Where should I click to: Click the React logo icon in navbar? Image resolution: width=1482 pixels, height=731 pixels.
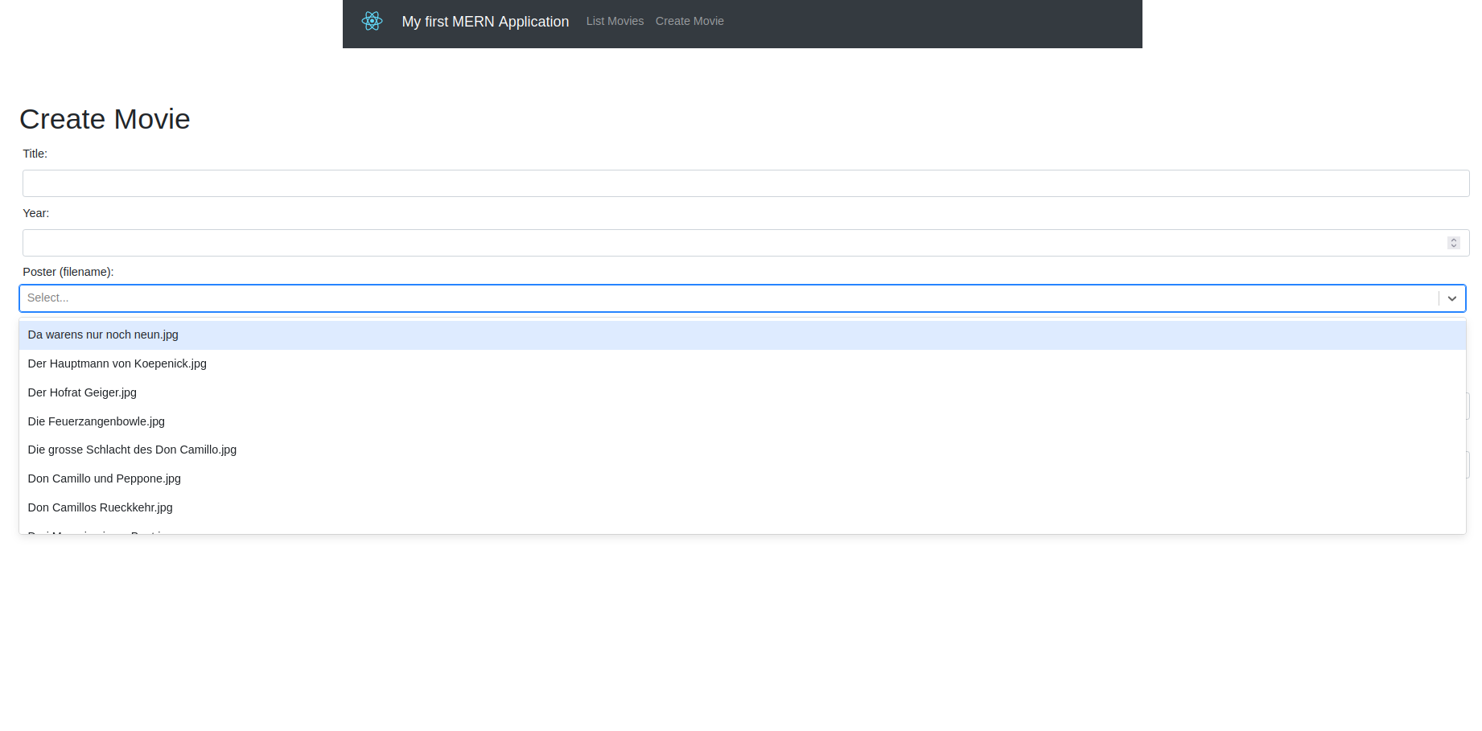(x=372, y=21)
